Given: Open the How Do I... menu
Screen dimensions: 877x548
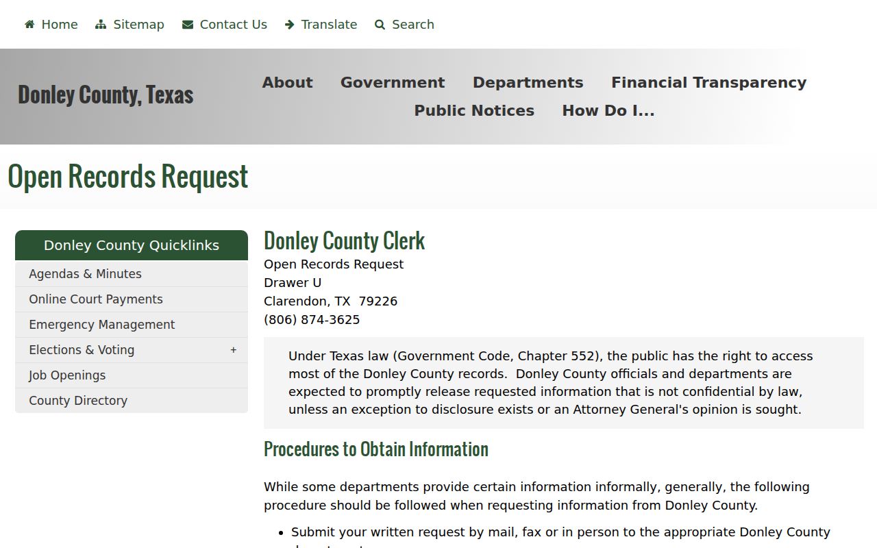Looking at the screenshot, I should pos(608,110).
